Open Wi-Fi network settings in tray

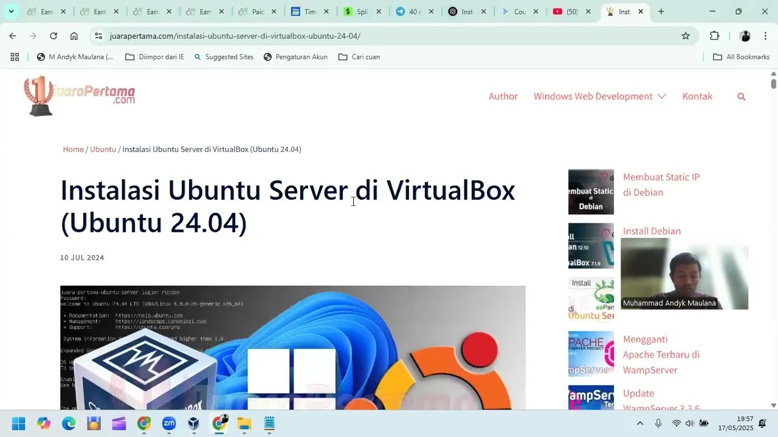click(676, 423)
